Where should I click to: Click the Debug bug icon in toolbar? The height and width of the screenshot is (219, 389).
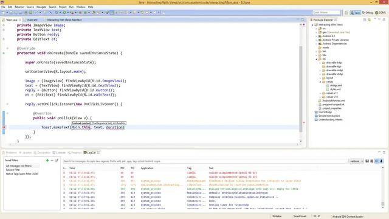57,12
